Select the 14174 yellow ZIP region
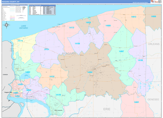This screenshot has height=118, width=163. 20,41
